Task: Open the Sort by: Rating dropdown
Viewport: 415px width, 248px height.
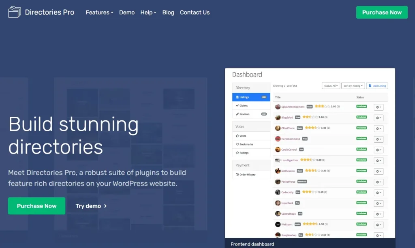Action: pyautogui.click(x=353, y=86)
